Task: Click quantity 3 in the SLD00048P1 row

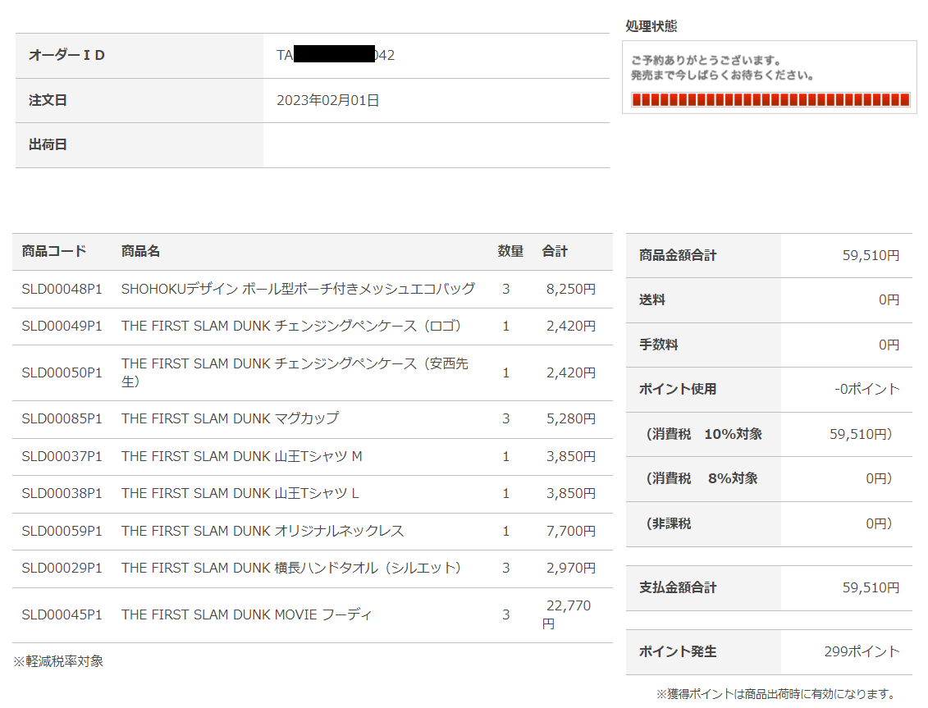Action: 506,289
